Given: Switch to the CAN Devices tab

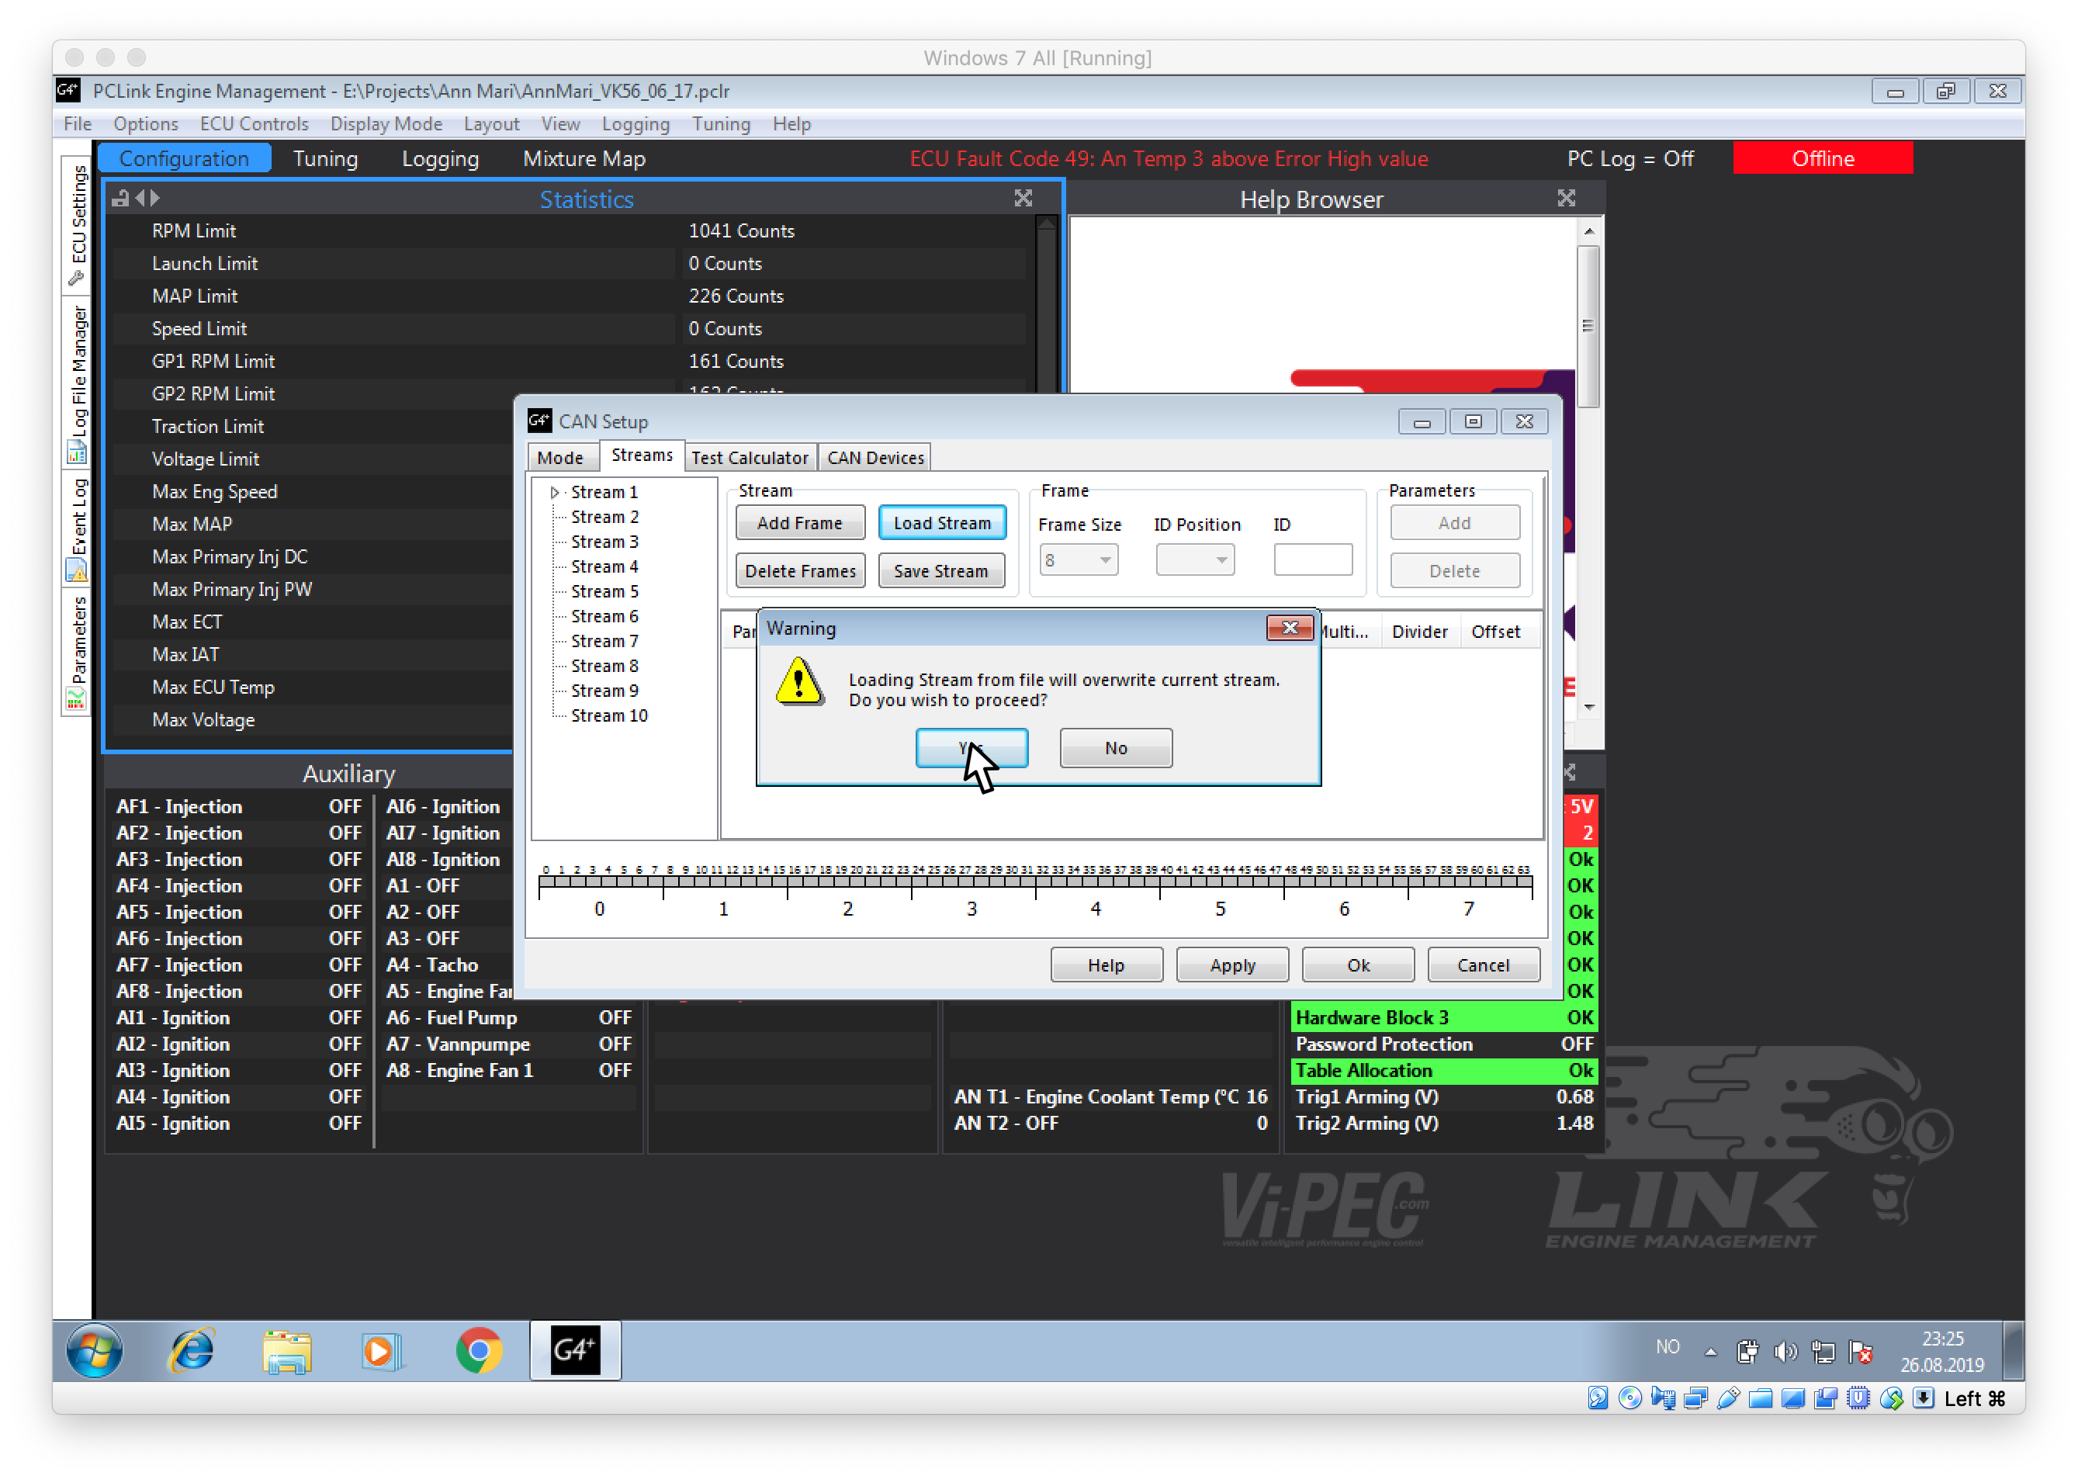Looking at the screenshot, I should point(874,457).
